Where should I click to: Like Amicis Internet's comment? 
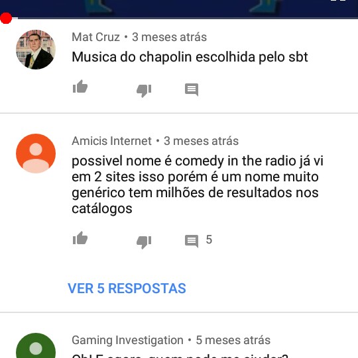(80, 238)
